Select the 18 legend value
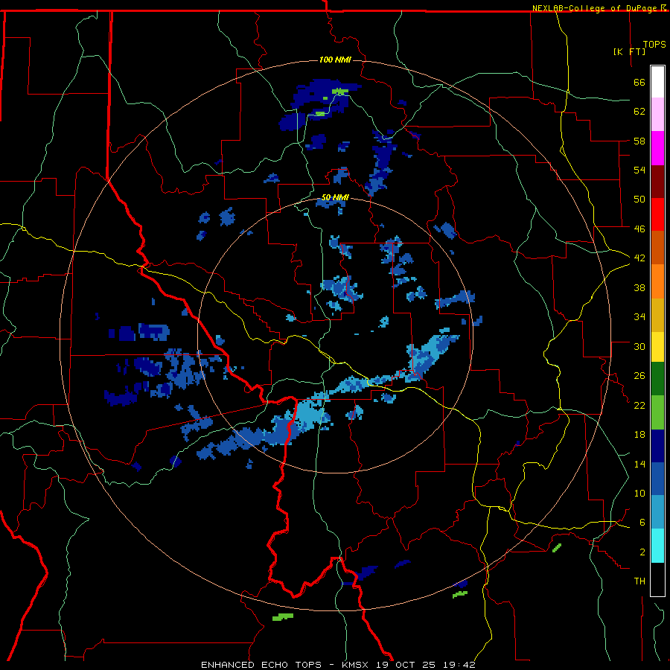Image resolution: width=670 pixels, height=670 pixels. click(x=639, y=435)
